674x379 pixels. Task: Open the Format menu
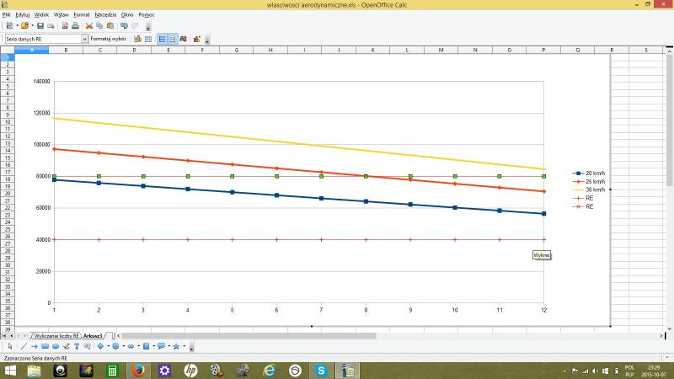pyautogui.click(x=82, y=14)
